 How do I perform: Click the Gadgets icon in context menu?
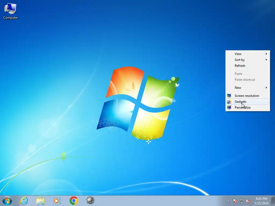(x=229, y=102)
